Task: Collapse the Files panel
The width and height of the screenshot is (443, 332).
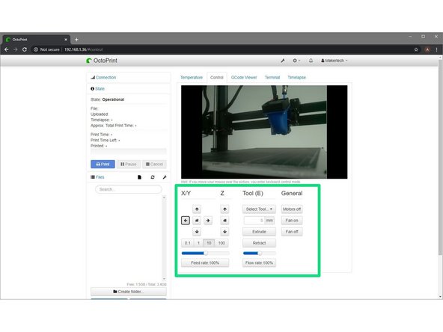Action: pyautogui.click(x=100, y=177)
